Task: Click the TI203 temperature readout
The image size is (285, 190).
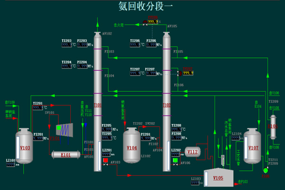Action: point(66,45)
